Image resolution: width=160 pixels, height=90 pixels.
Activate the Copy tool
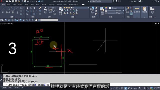point(27,11)
